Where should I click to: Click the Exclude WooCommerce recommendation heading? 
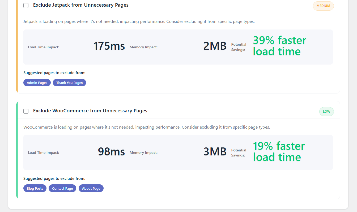tap(90, 111)
